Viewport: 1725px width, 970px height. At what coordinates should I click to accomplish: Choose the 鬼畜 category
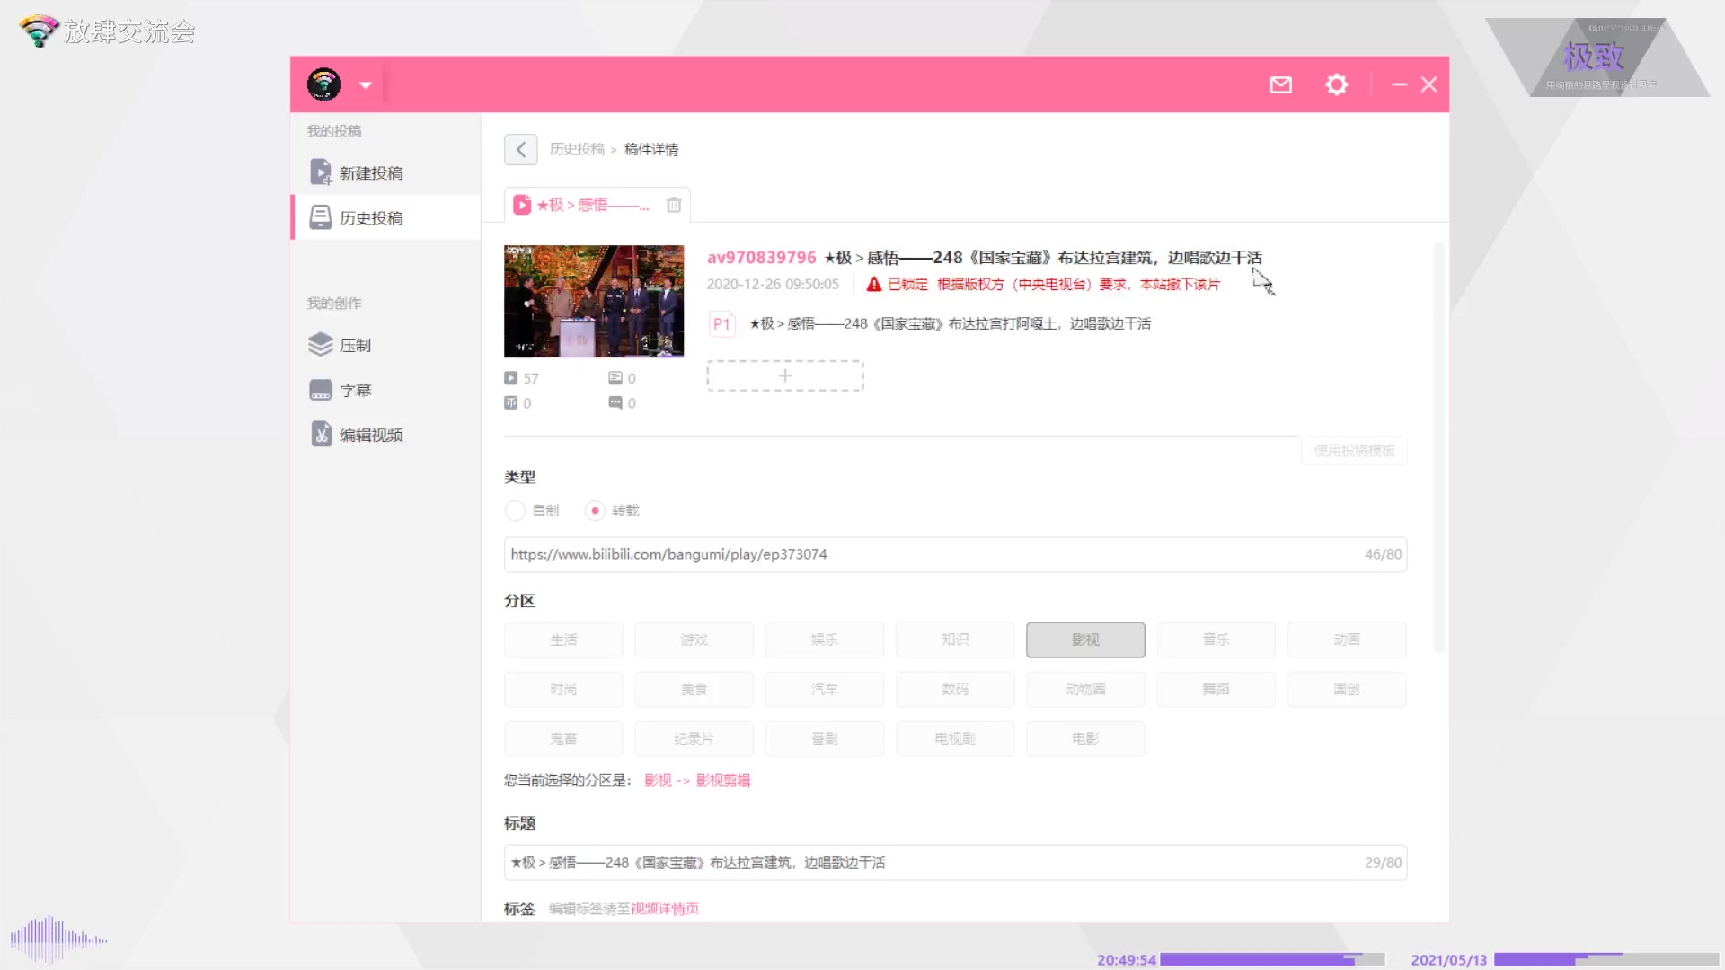coord(563,738)
